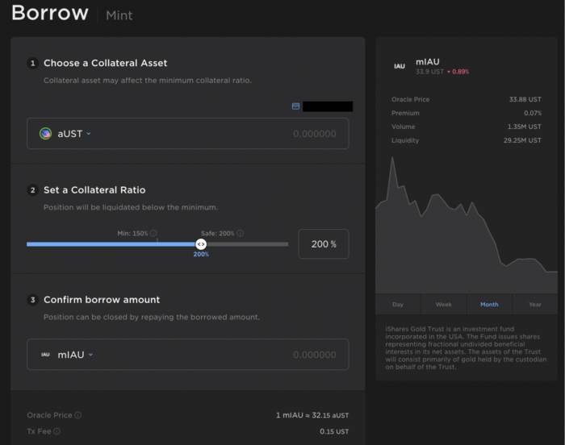Show the Year chart range
Viewport: 565px width, 445px height.
(x=535, y=305)
